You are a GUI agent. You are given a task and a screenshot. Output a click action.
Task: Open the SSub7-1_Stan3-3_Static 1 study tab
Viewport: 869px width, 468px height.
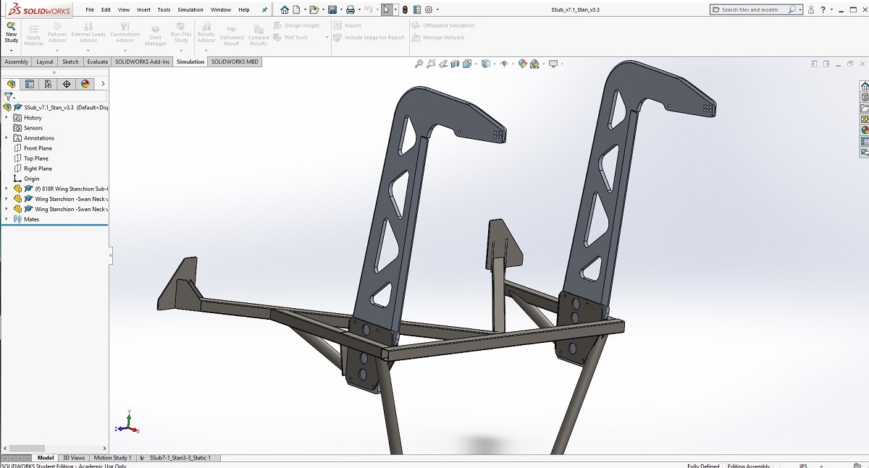click(x=180, y=458)
